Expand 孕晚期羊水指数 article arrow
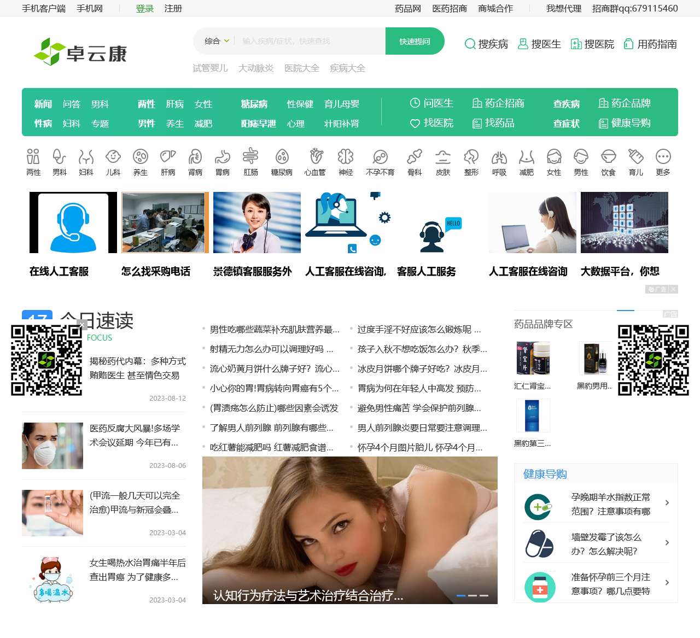 [667, 503]
